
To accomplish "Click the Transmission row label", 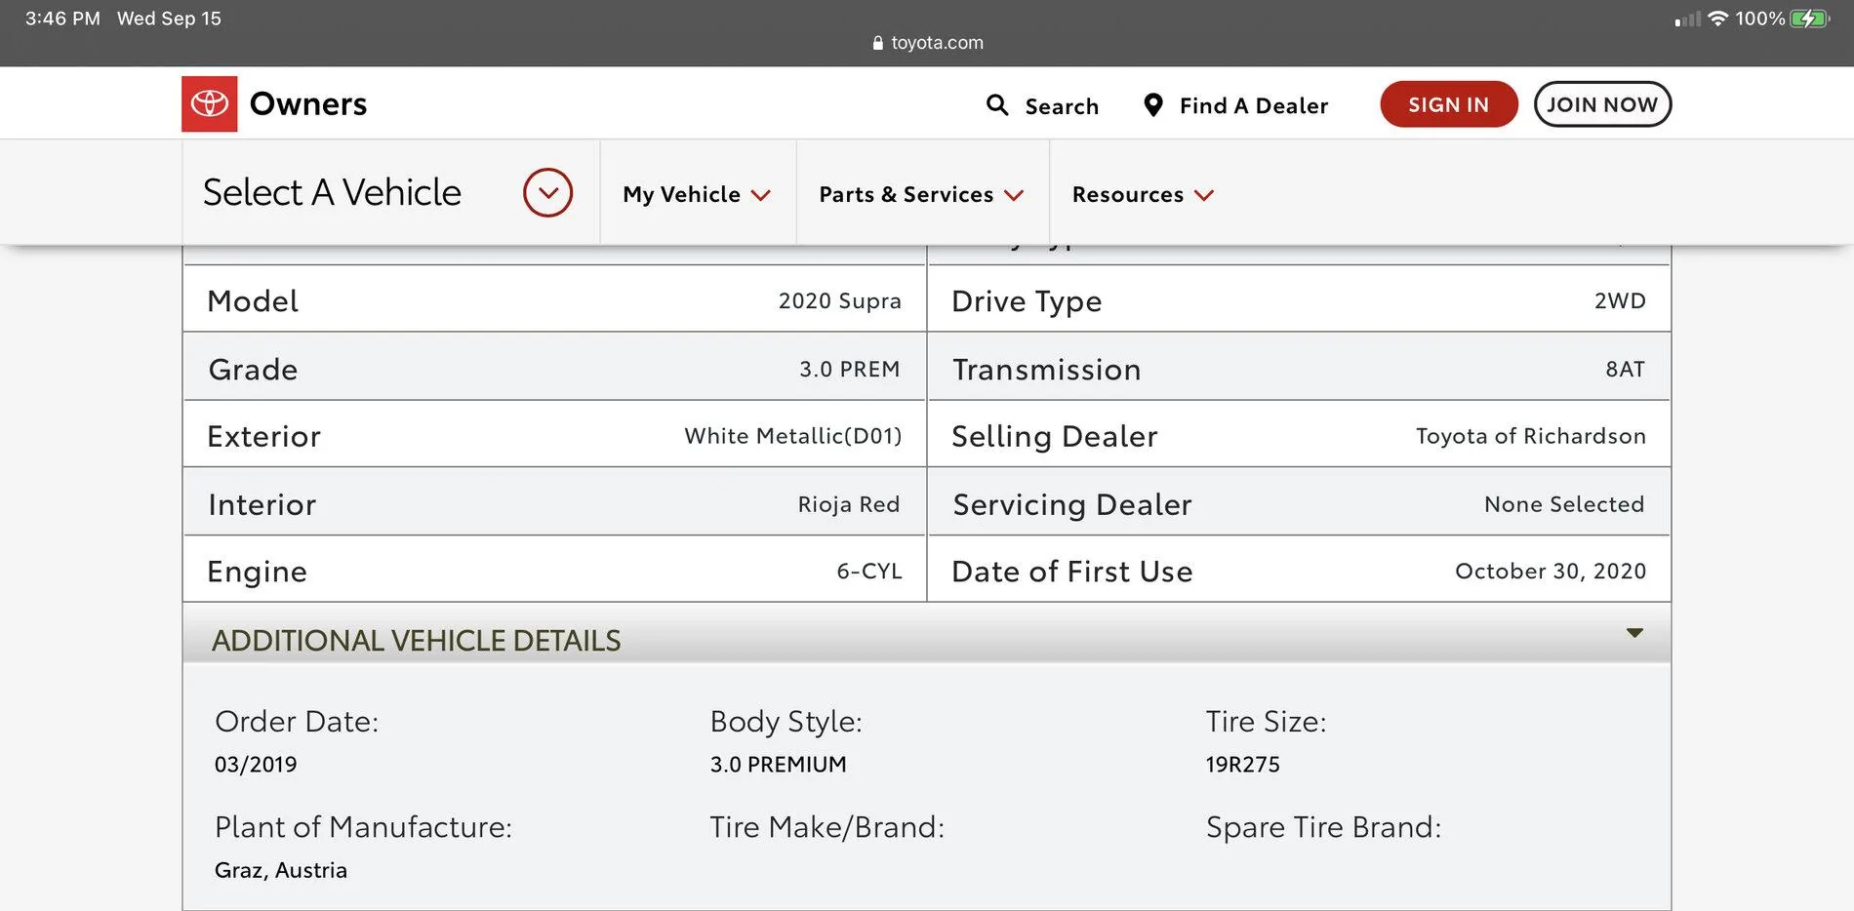I will click(x=1046, y=369).
